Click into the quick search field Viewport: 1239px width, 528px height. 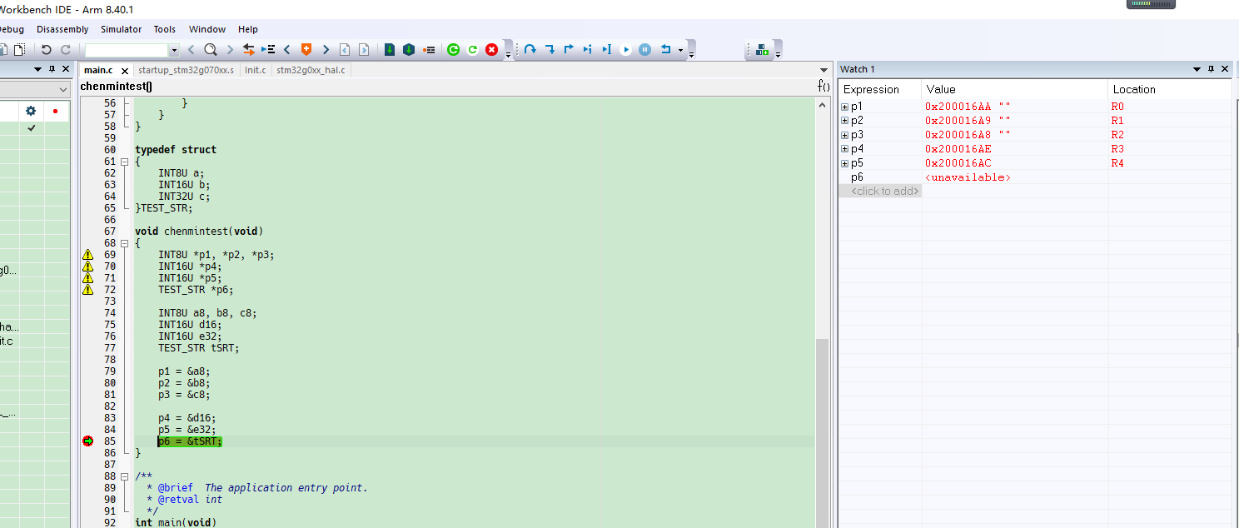[127, 50]
